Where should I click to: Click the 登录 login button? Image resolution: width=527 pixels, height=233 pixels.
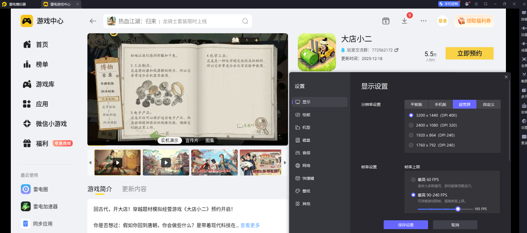[443, 21]
